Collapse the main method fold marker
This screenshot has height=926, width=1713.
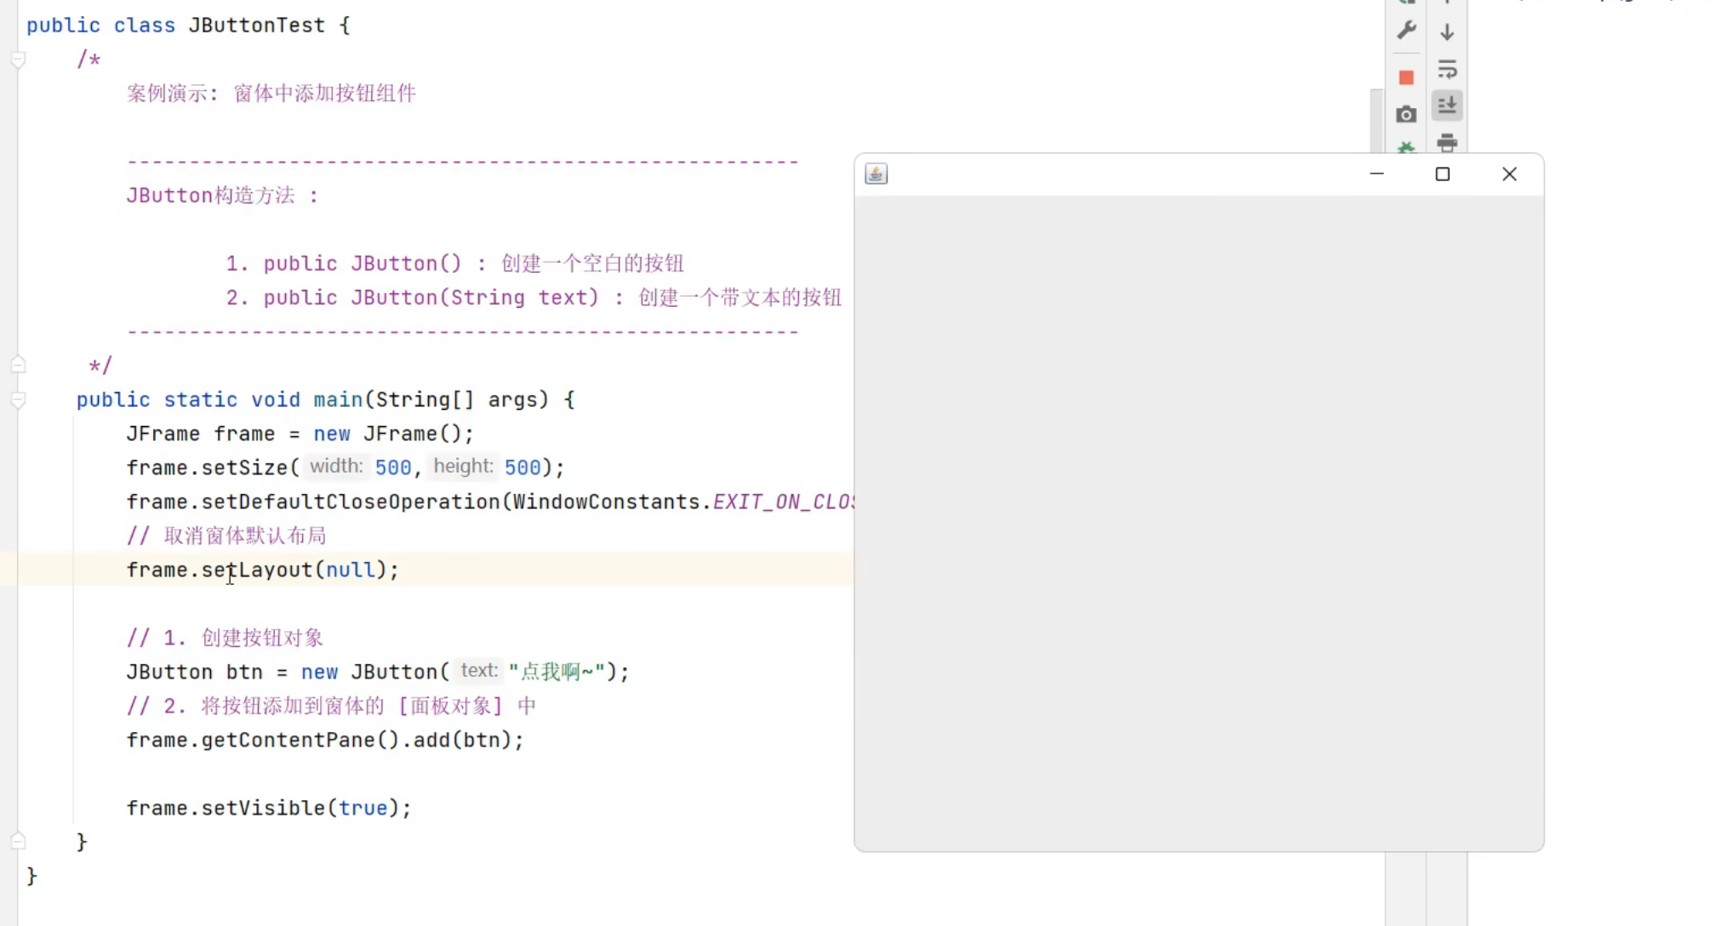coord(18,400)
